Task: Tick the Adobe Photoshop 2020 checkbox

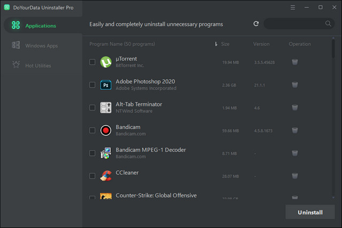Action: click(92, 85)
